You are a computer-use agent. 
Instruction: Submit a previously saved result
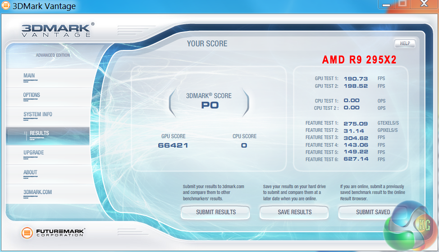click(x=373, y=212)
